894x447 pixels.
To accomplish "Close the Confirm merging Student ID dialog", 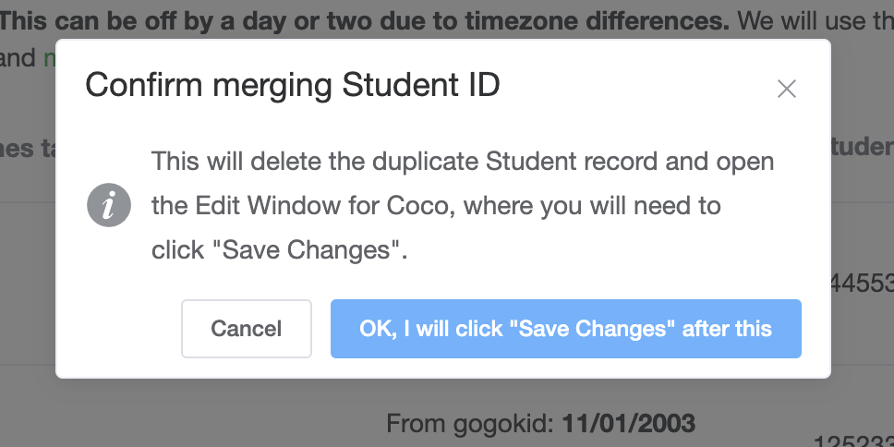I will 786,89.
